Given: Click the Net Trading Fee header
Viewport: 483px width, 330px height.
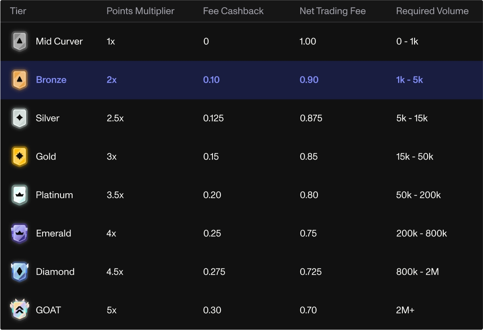Looking at the screenshot, I should click(332, 11).
